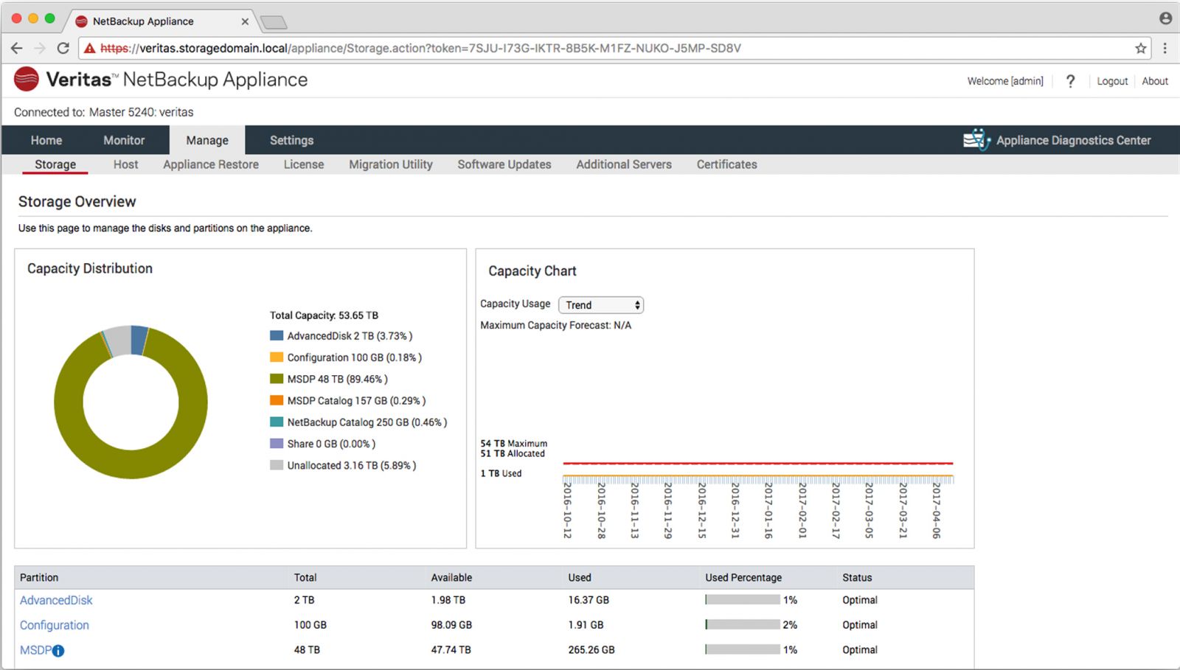Click the Used column header
Viewport: 1180px width, 670px height.
[x=580, y=577]
